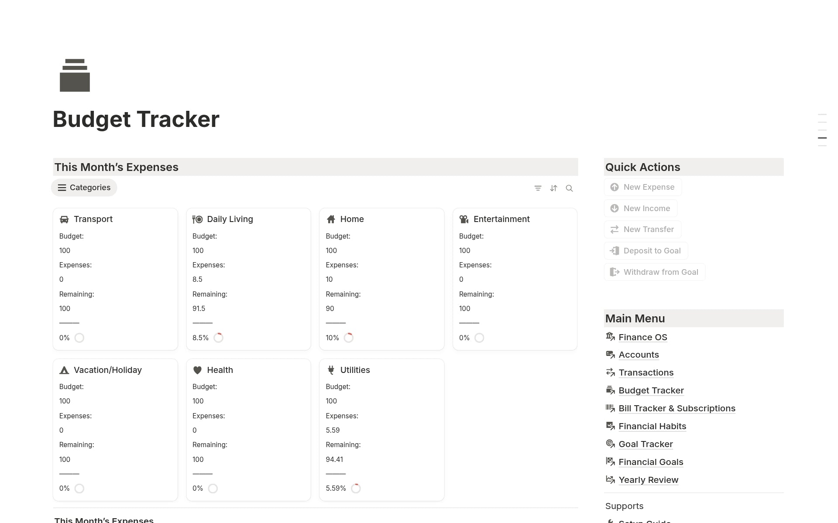Click the Budget Tracker page icon
This screenshot has width=838, height=523.
click(x=75, y=75)
